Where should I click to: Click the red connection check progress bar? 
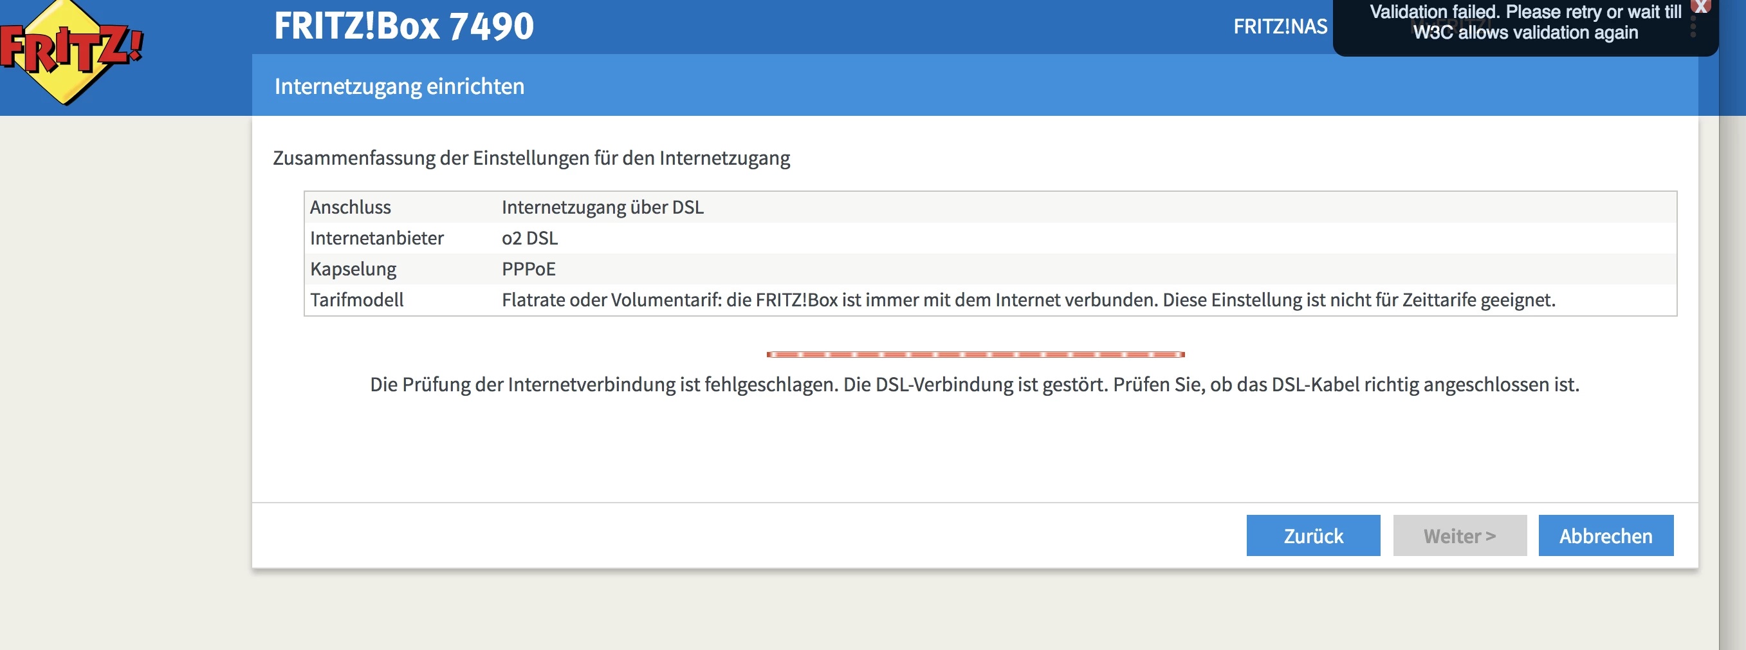click(x=975, y=355)
